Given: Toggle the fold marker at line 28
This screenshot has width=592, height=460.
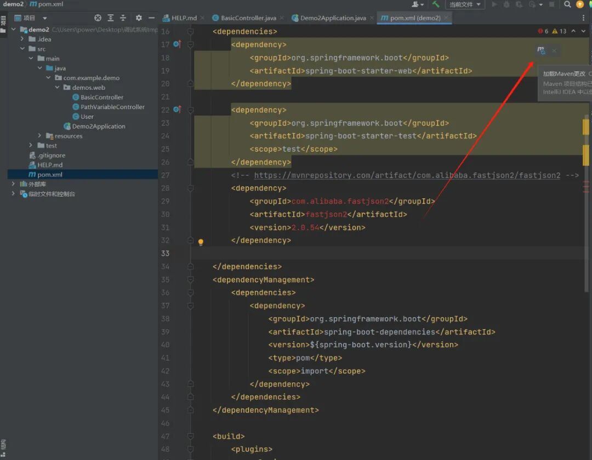Looking at the screenshot, I should 191,188.
